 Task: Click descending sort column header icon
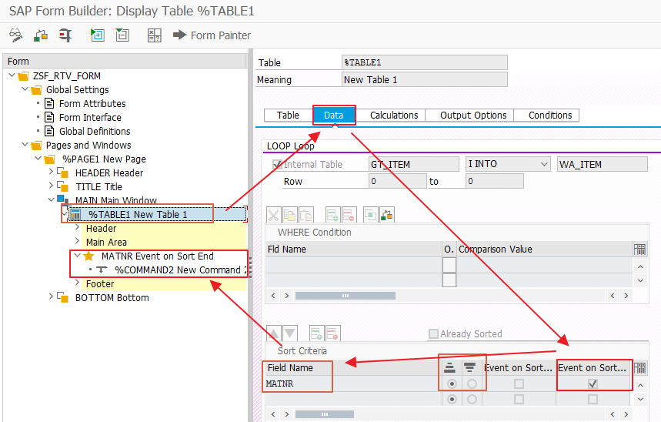click(469, 368)
